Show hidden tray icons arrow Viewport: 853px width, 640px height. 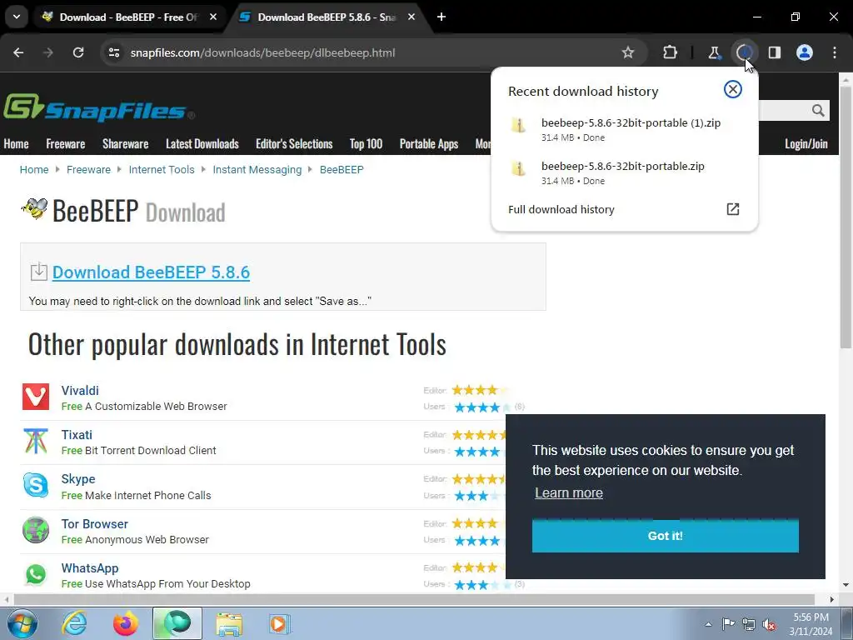(708, 624)
